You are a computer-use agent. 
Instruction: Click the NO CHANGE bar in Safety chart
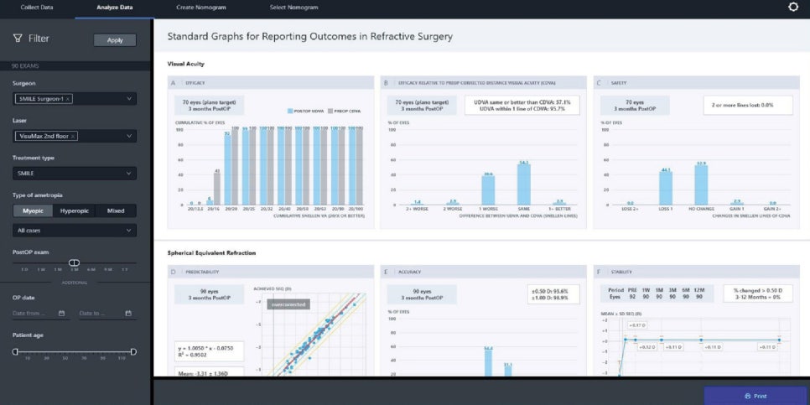point(701,184)
